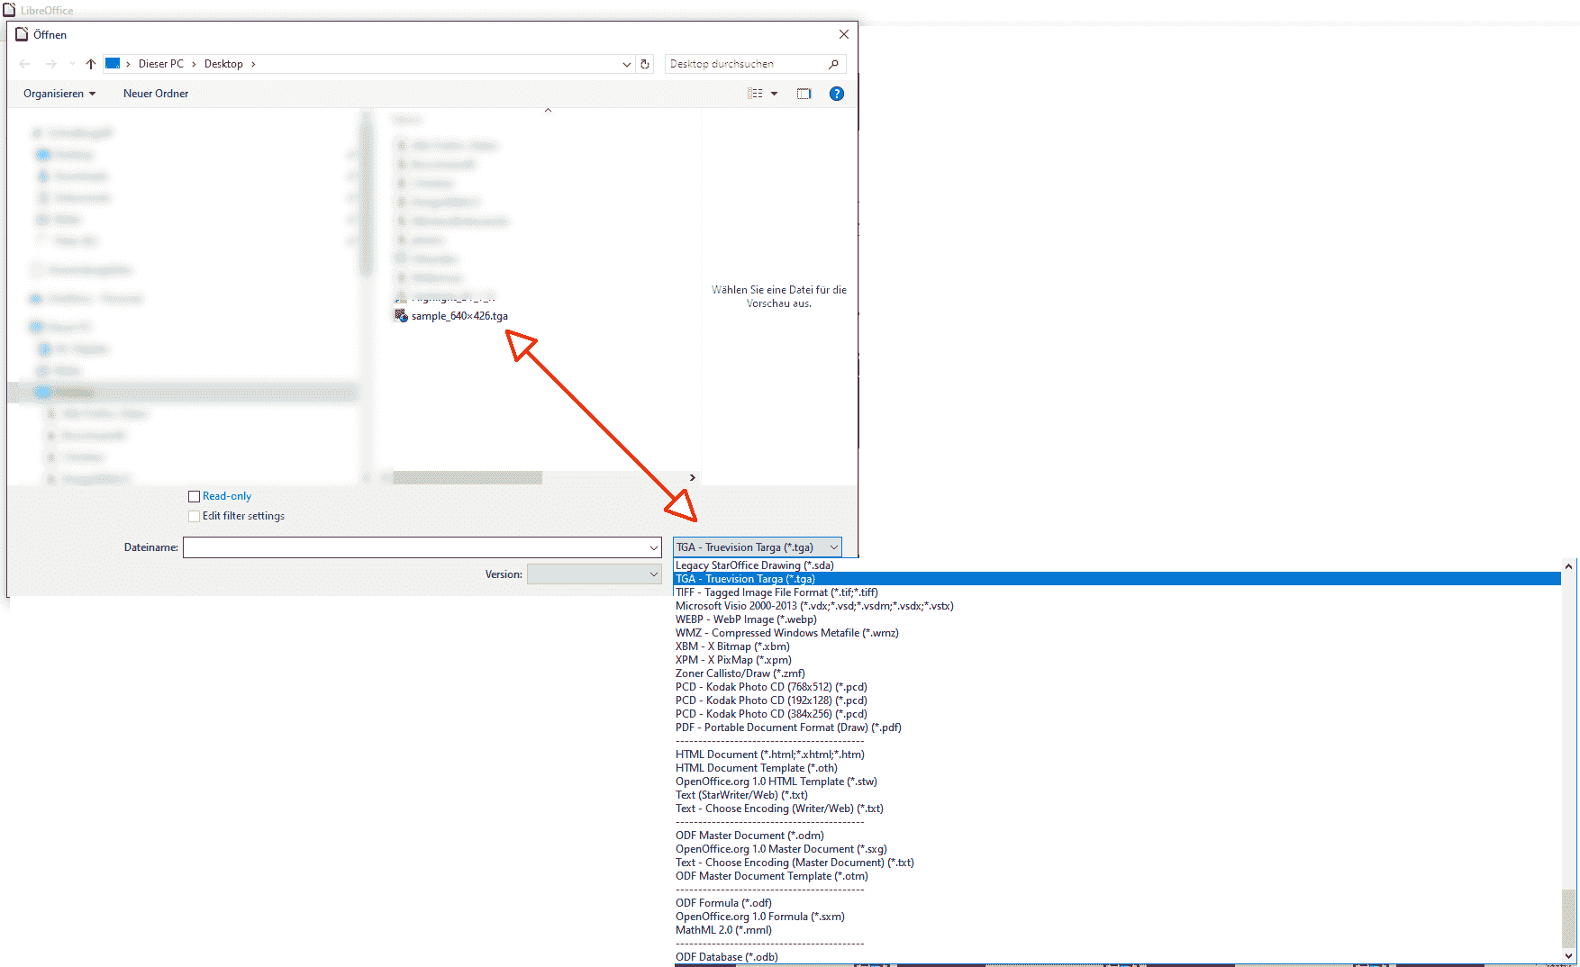
Task: Click the This PC icon in the address bar
Action: [113, 64]
